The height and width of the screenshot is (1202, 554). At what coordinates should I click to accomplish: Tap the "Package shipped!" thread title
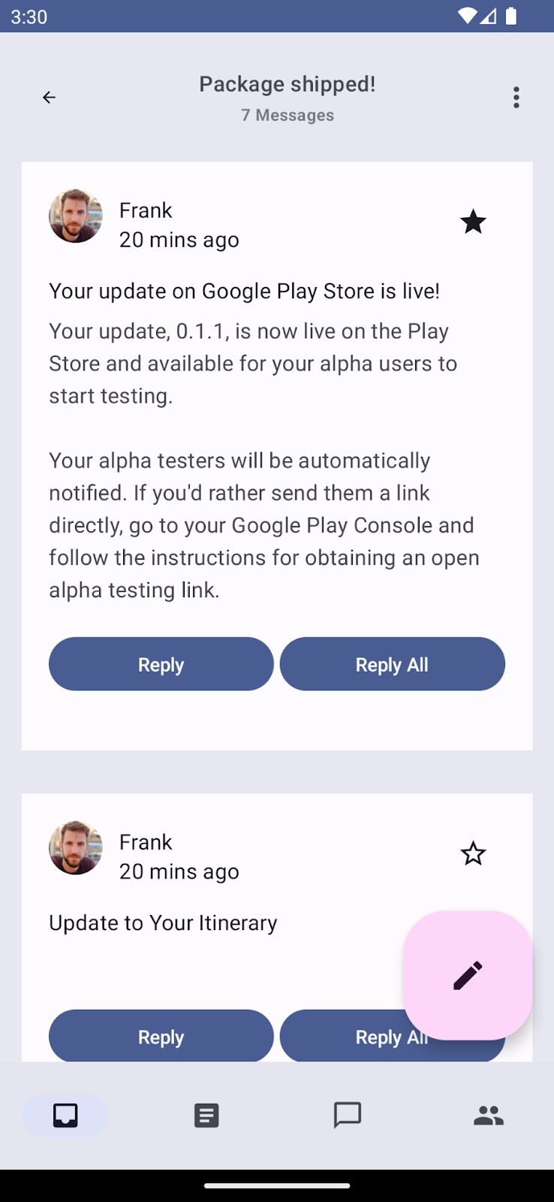[x=288, y=84]
